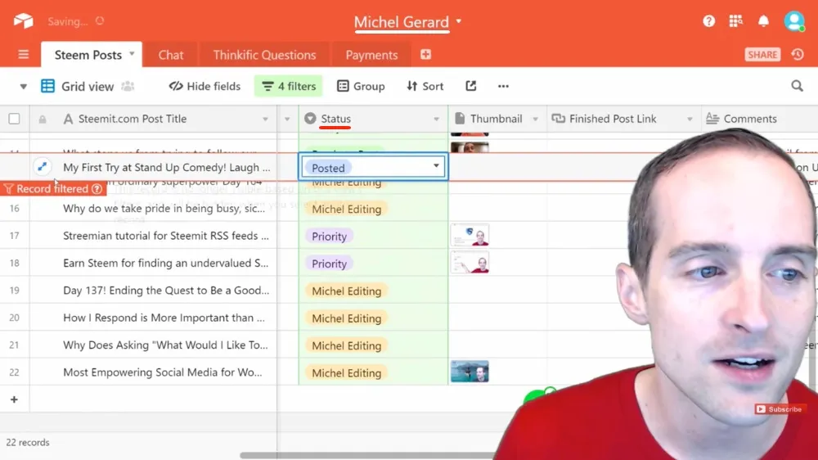
Task: Click the Airtable logo home icon
Action: point(23,21)
